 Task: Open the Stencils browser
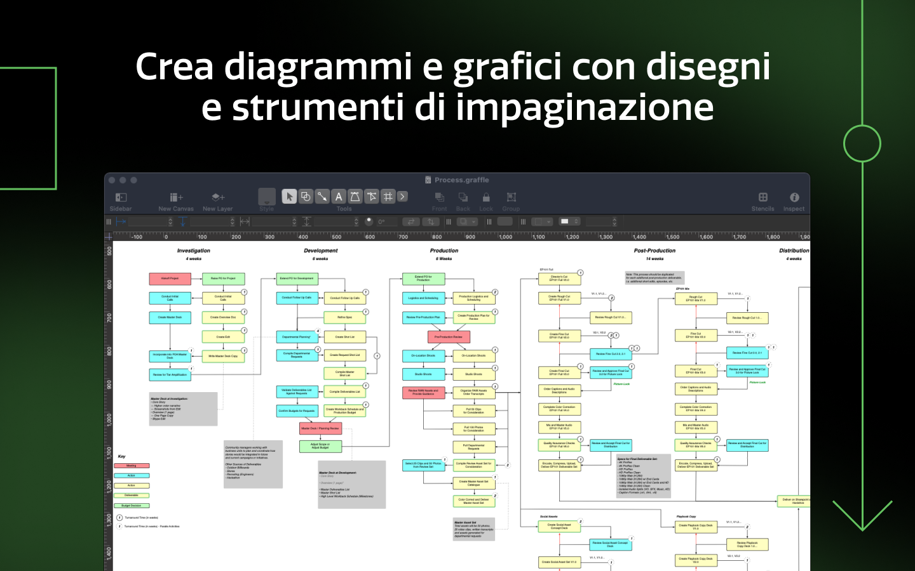click(x=763, y=201)
